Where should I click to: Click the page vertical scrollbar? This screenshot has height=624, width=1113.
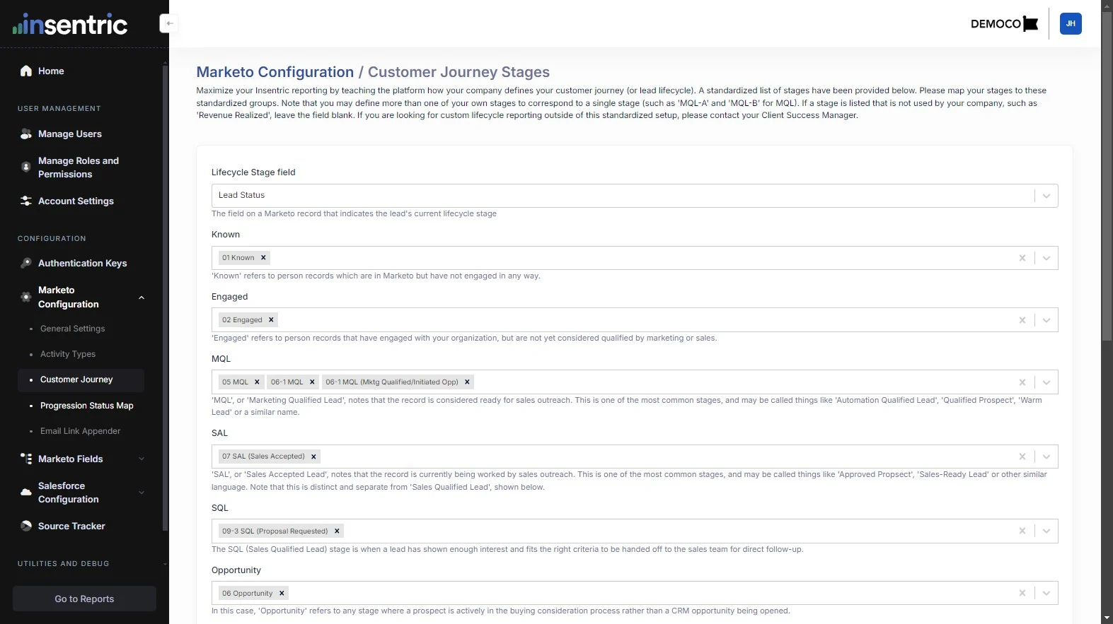1107,177
